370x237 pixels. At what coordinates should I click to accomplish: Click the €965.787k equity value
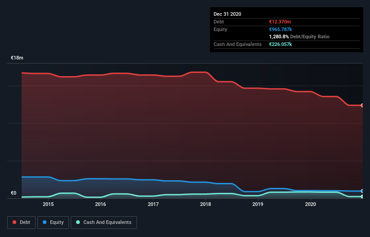[280, 29]
